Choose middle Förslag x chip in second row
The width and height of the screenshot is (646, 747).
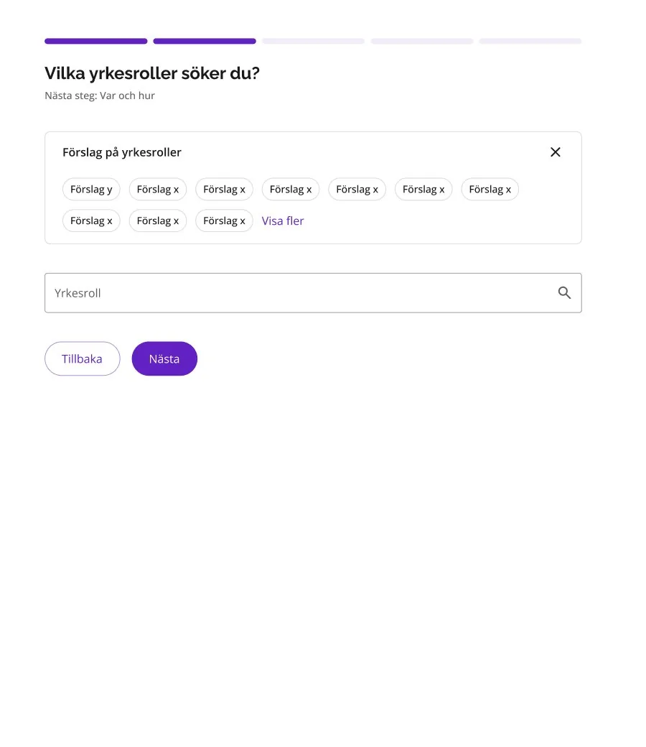pos(158,221)
